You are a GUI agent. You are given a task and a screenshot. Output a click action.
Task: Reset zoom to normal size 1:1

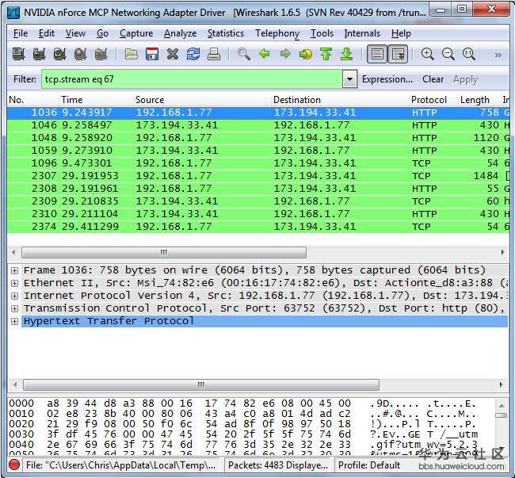(469, 54)
